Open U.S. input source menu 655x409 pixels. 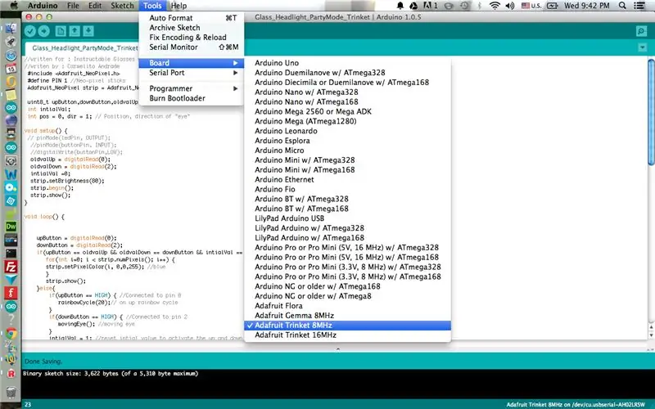point(531,6)
